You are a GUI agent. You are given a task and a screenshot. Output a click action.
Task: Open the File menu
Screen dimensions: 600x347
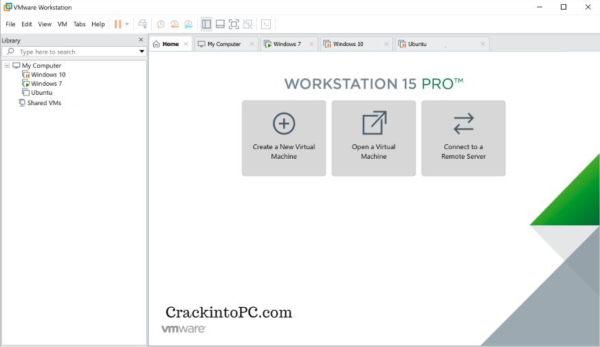pyautogui.click(x=10, y=24)
